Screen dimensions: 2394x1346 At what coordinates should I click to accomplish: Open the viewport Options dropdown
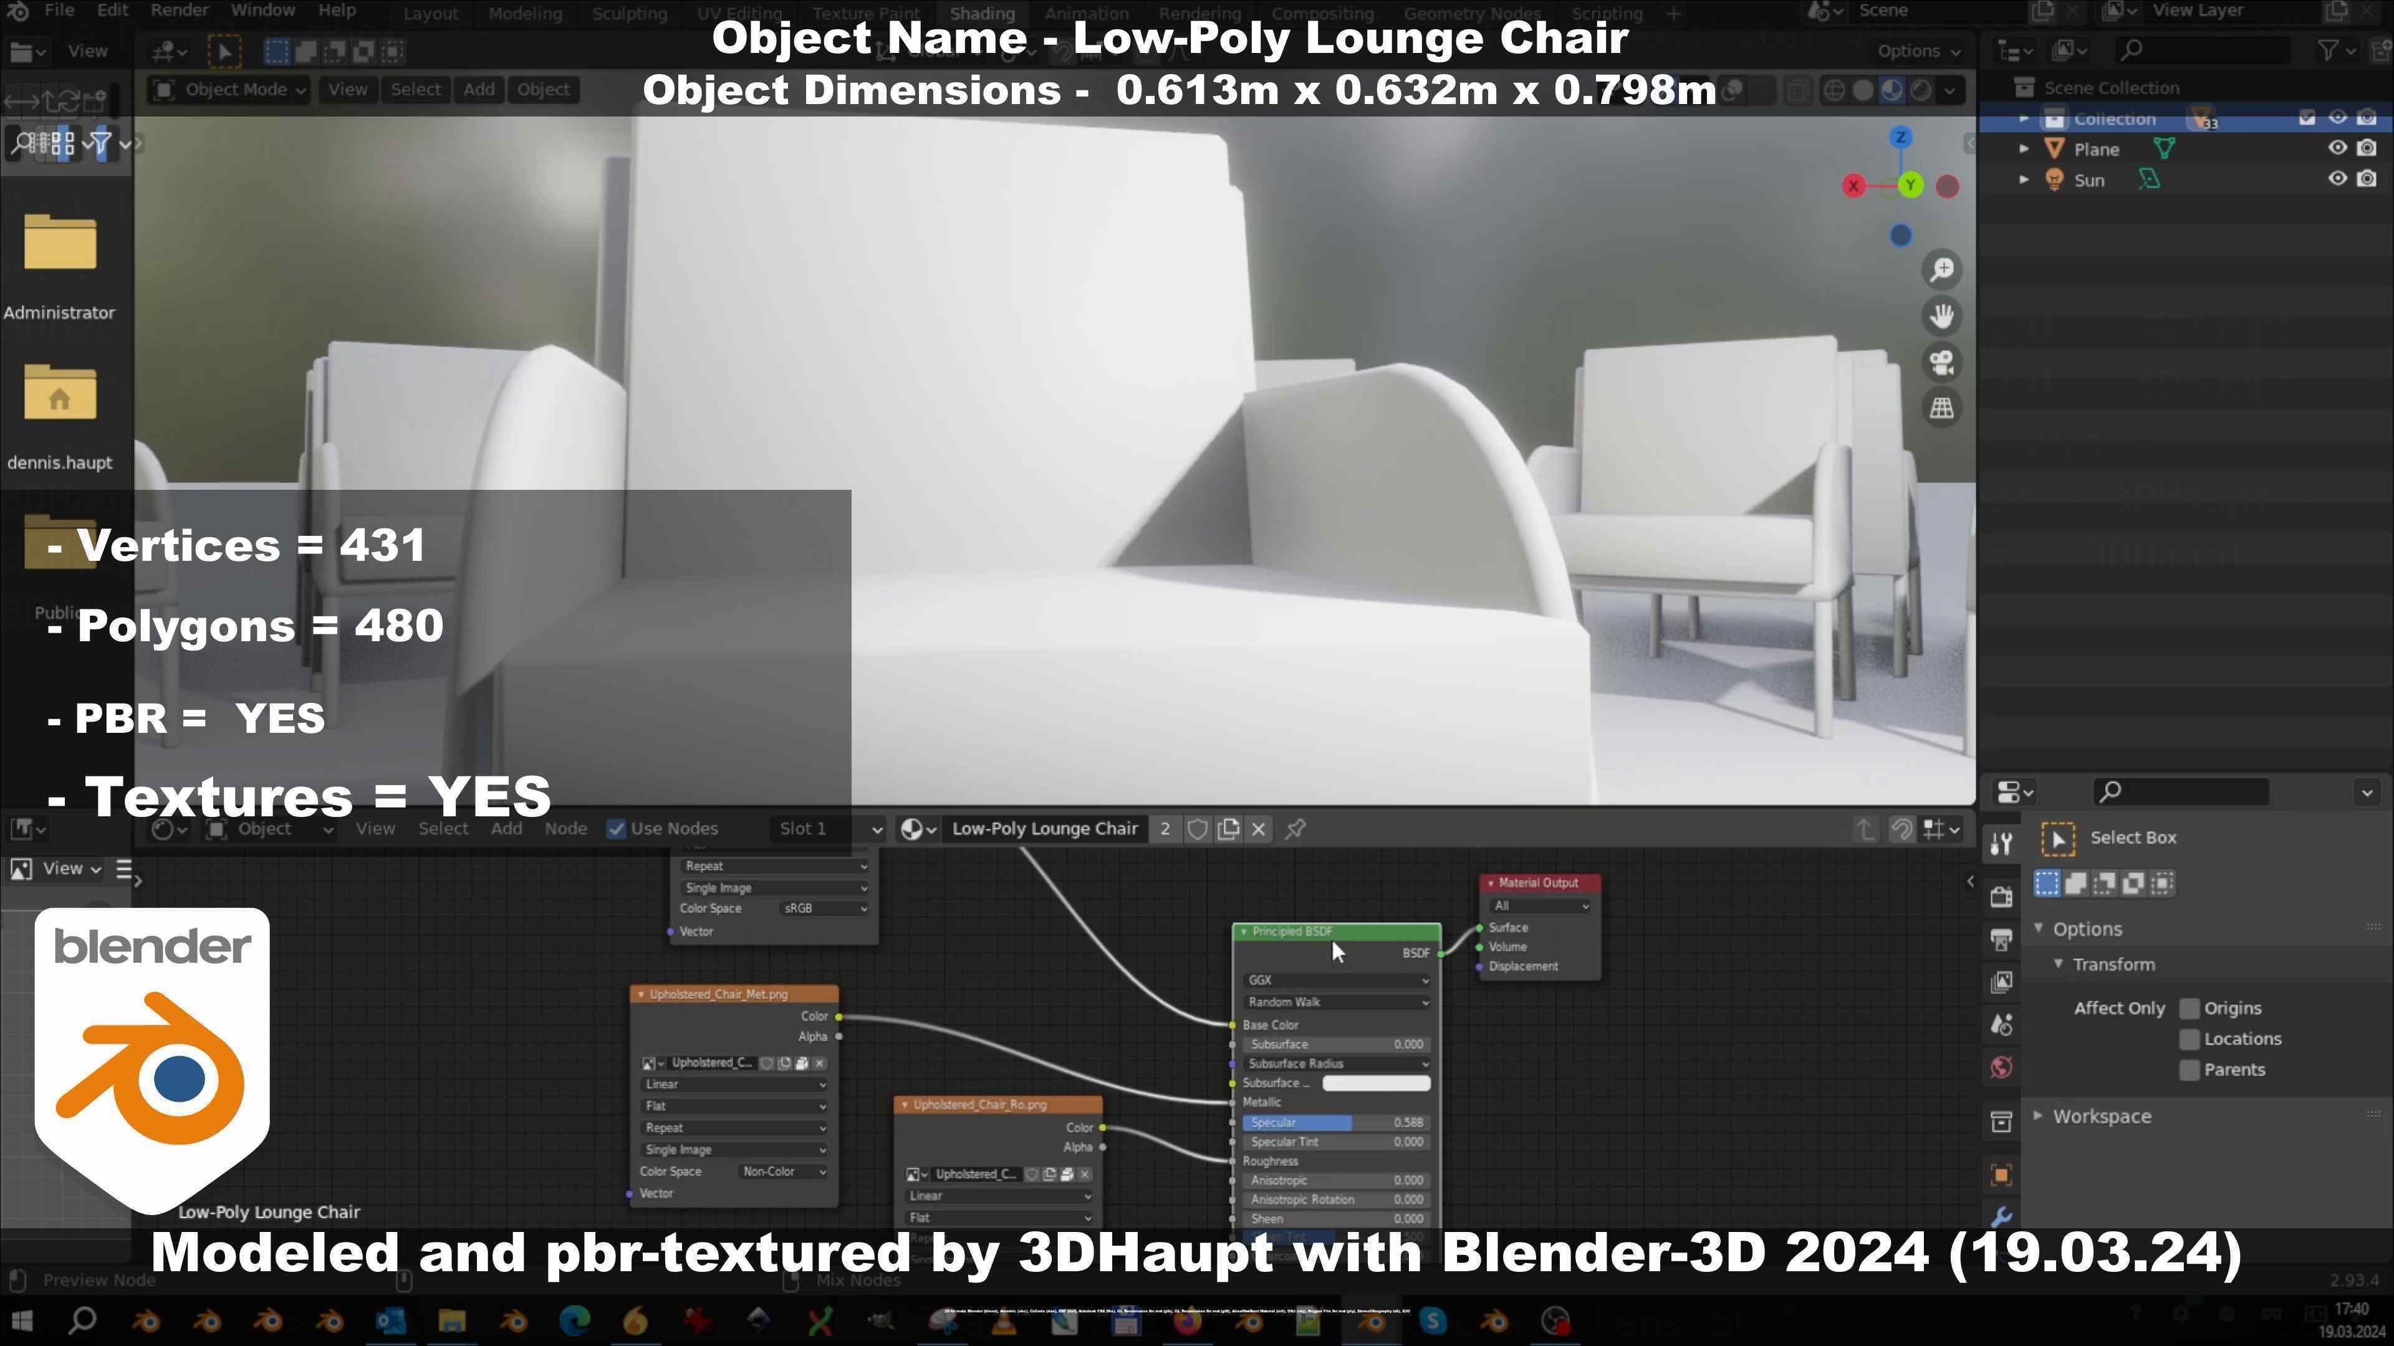(1918, 51)
